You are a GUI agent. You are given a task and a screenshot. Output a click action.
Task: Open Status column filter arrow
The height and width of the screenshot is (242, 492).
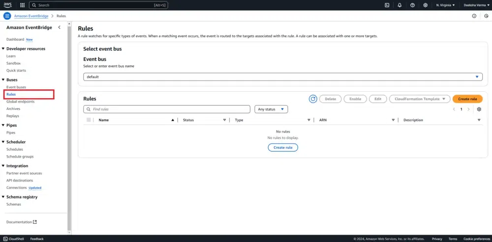point(224,120)
